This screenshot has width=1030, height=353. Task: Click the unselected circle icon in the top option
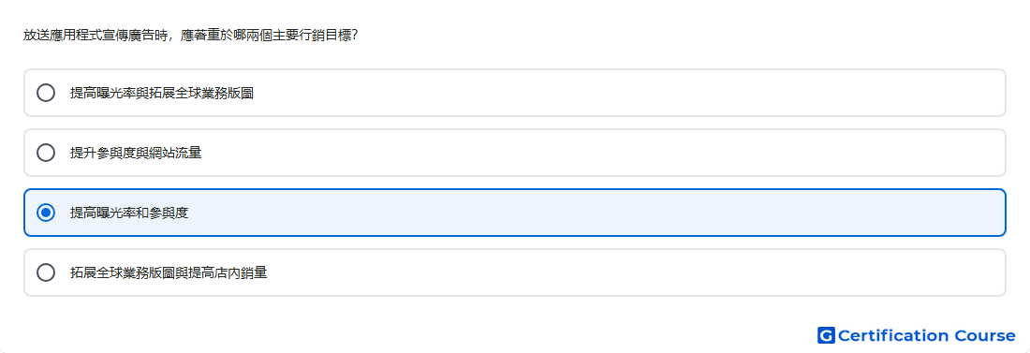tap(46, 93)
